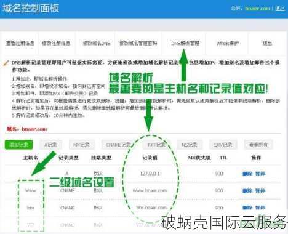Click the 主机名 column header

tap(31, 158)
